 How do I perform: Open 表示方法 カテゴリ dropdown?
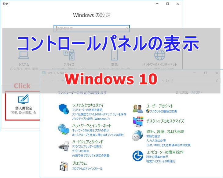(197, 92)
